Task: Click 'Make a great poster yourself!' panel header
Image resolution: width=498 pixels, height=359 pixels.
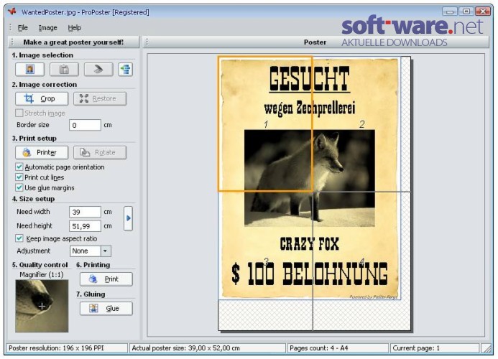Action: tap(73, 42)
